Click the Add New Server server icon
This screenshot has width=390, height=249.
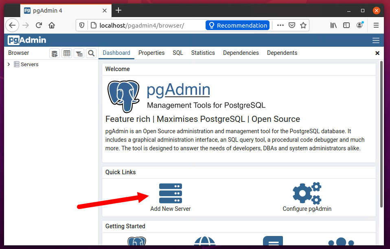[171, 193]
